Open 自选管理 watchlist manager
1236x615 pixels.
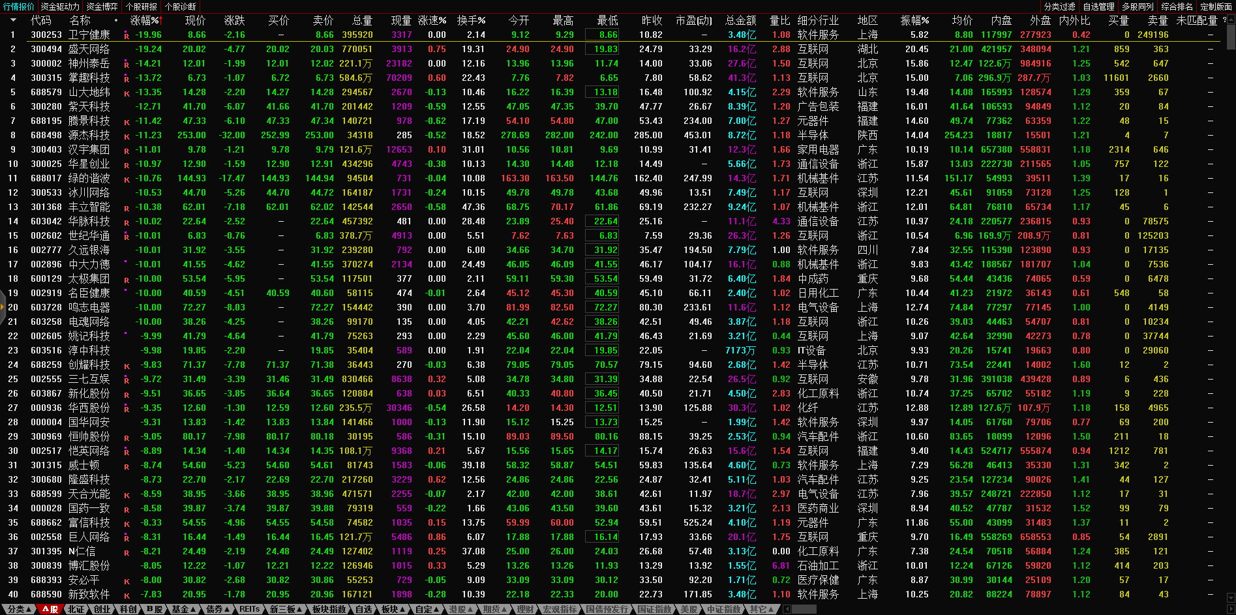click(x=1098, y=7)
